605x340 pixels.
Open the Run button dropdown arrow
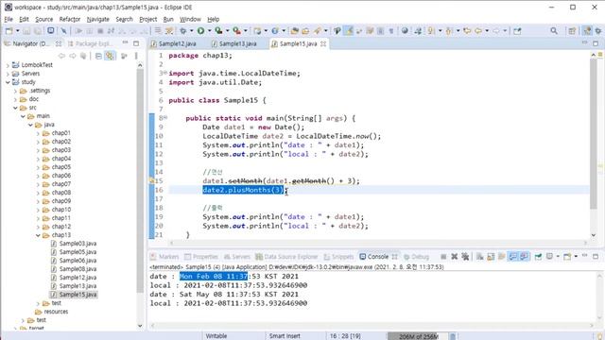(209, 30)
